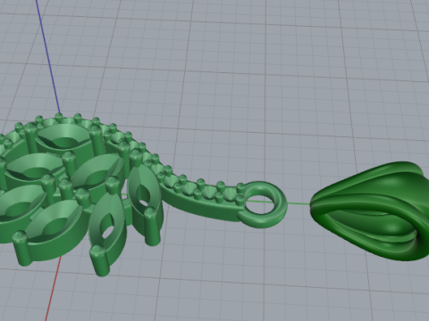Click the blue vertical axis line
Viewport: 429px width, 321px height.
coord(48,57)
